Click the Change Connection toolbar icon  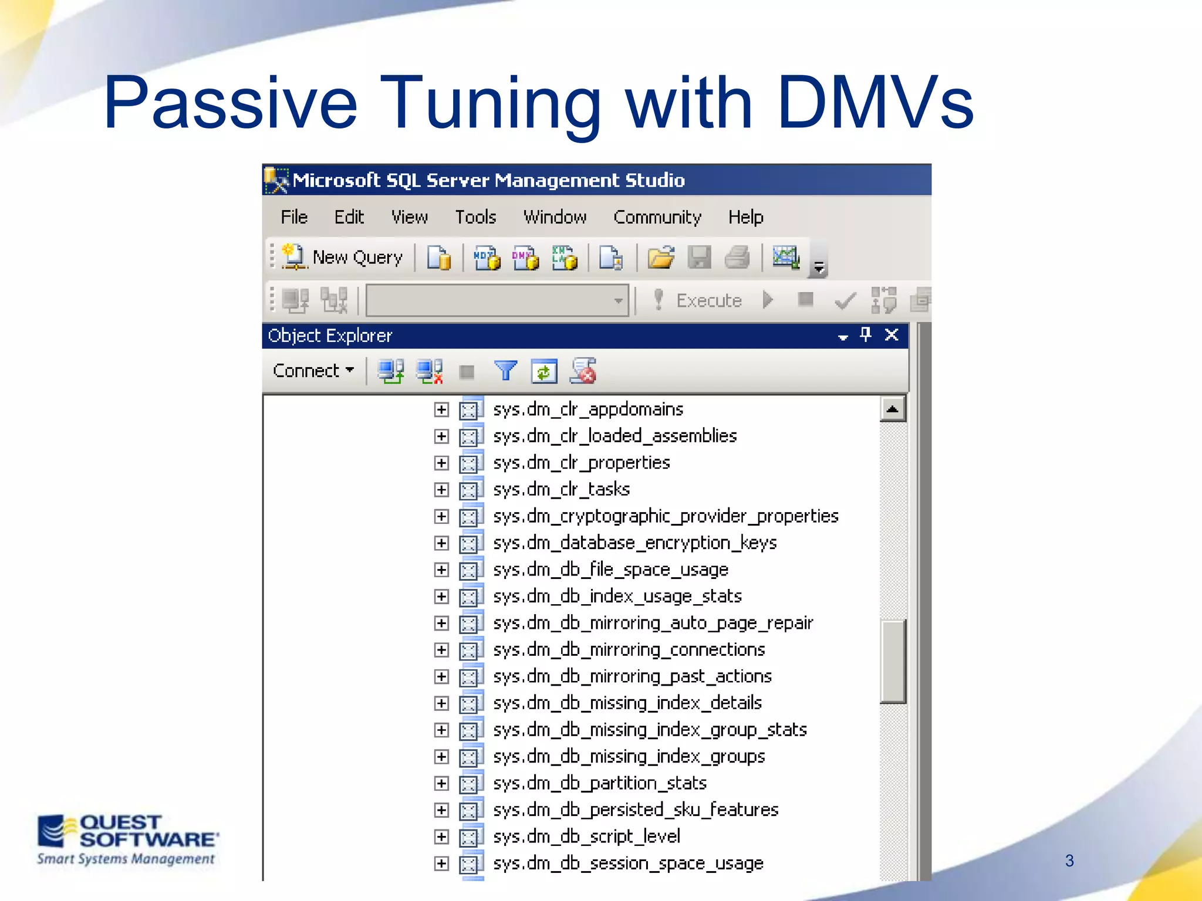tap(334, 300)
